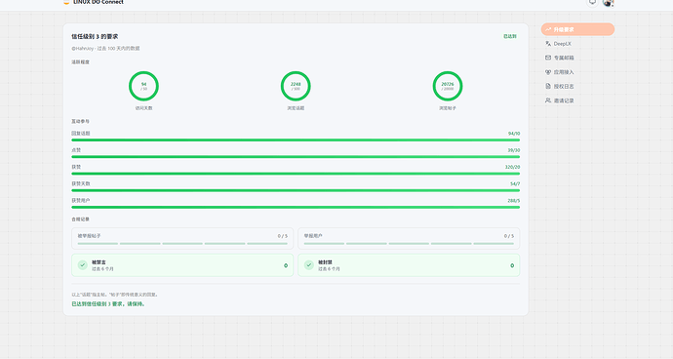Click the 已达到 status label
Screen dimensions: 673x359
point(510,36)
